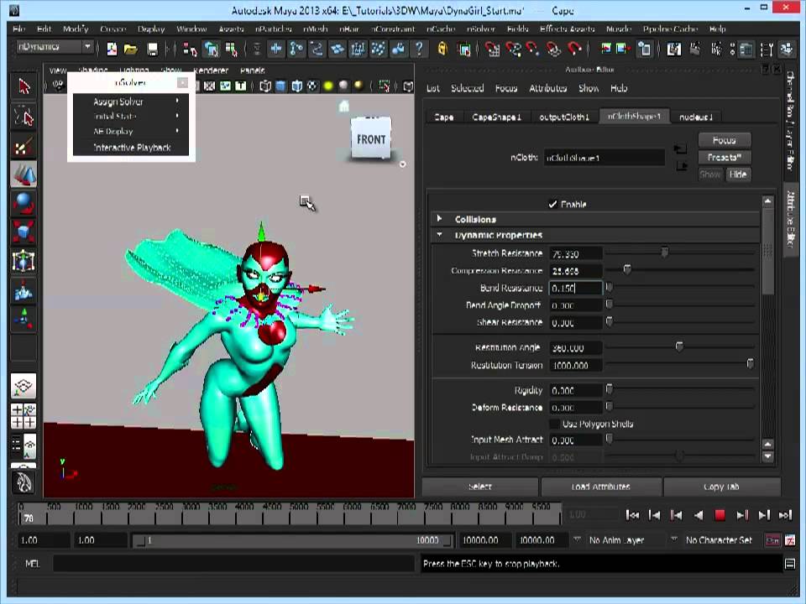This screenshot has height=604, width=806.
Task: Click the wireframe cube icon in viewport toolbar
Action: point(265,86)
